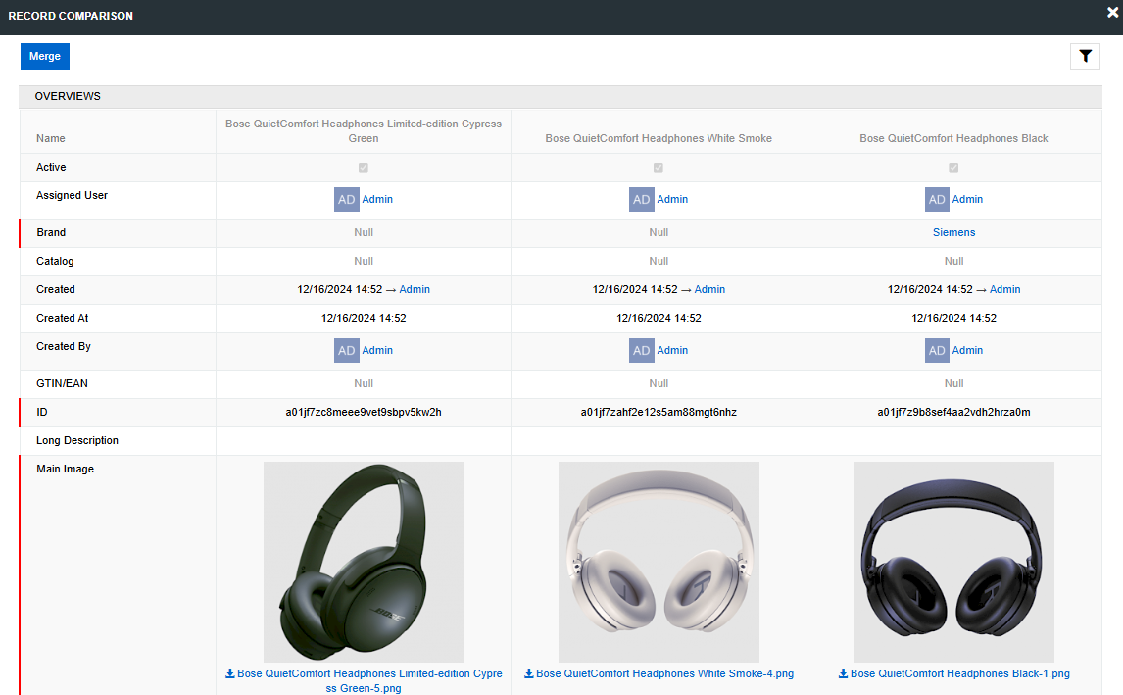Click ID value a01jf7z9b8sef4aa2vdh2hrza0m

(x=954, y=412)
